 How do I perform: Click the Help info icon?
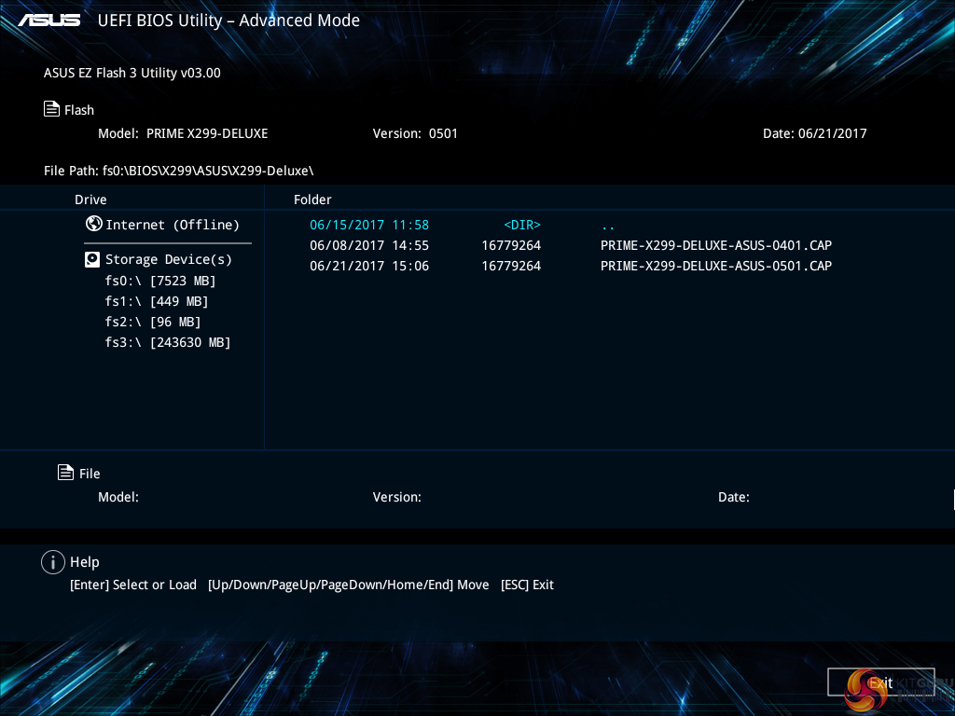pyautogui.click(x=53, y=562)
